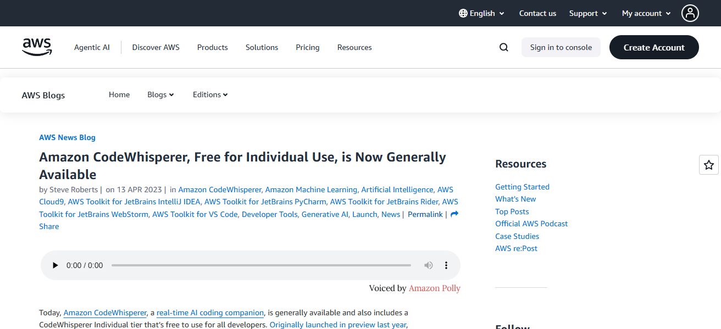
Task: Open the Amazon Polly link
Action: pyautogui.click(x=435, y=288)
